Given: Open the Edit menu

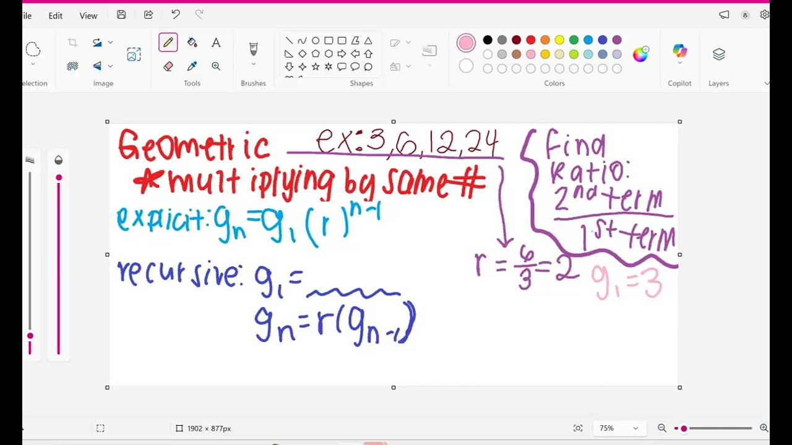Looking at the screenshot, I should coord(56,15).
